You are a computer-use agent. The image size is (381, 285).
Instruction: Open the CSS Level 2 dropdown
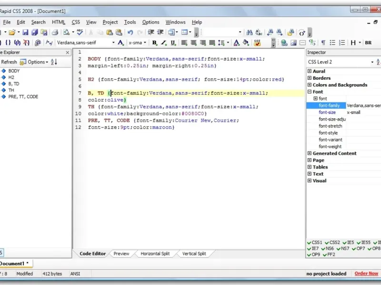(372, 62)
